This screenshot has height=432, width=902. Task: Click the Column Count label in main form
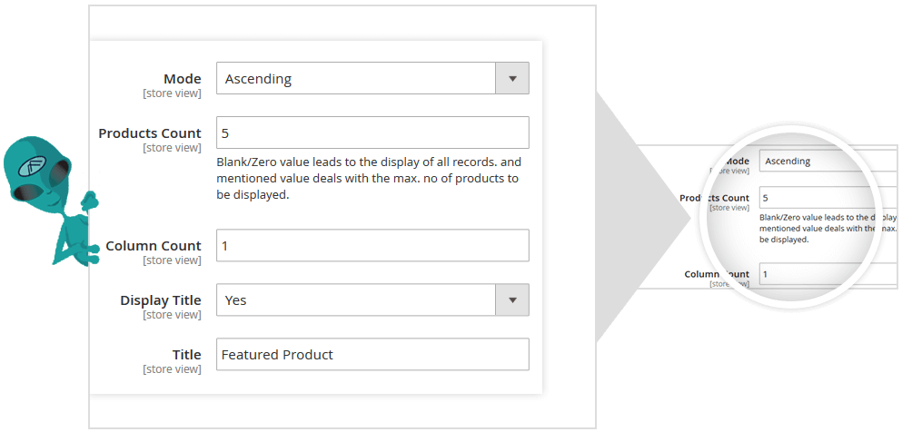154,246
